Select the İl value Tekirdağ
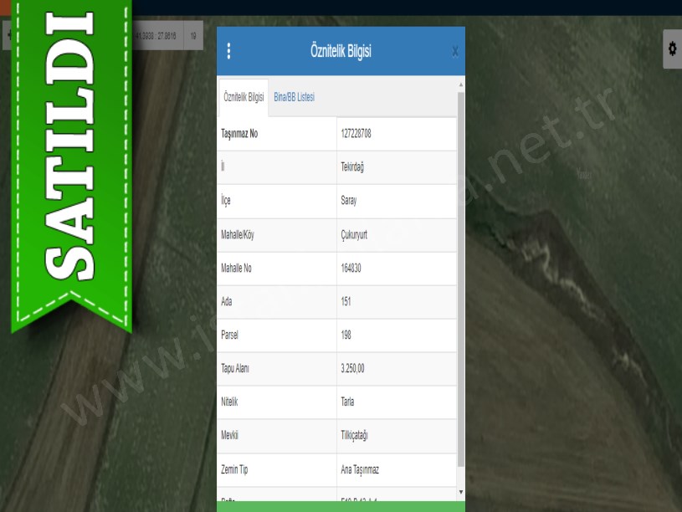Image resolution: width=682 pixels, height=512 pixels. [x=352, y=167]
